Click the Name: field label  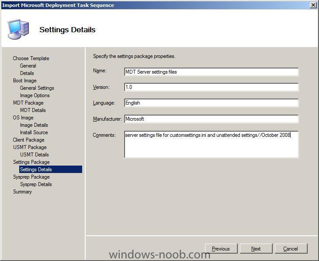tap(100, 71)
